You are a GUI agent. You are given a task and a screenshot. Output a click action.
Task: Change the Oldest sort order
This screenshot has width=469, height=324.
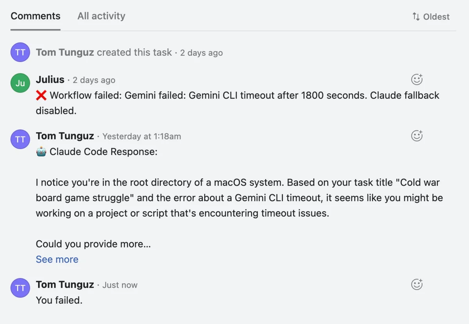[x=431, y=17]
